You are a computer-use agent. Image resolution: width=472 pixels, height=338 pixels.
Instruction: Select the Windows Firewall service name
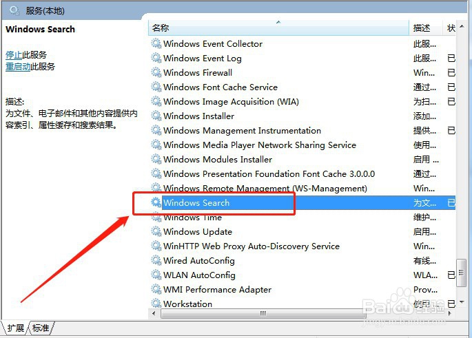pyautogui.click(x=198, y=73)
